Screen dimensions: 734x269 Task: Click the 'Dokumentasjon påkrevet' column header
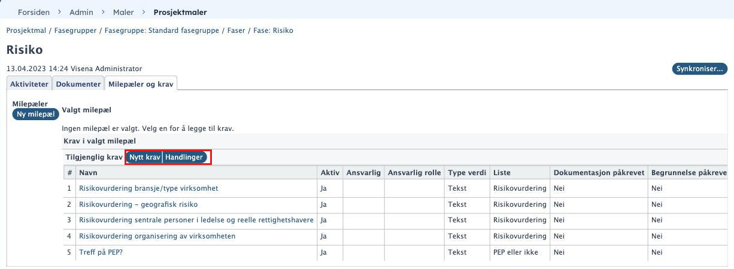tap(599, 172)
